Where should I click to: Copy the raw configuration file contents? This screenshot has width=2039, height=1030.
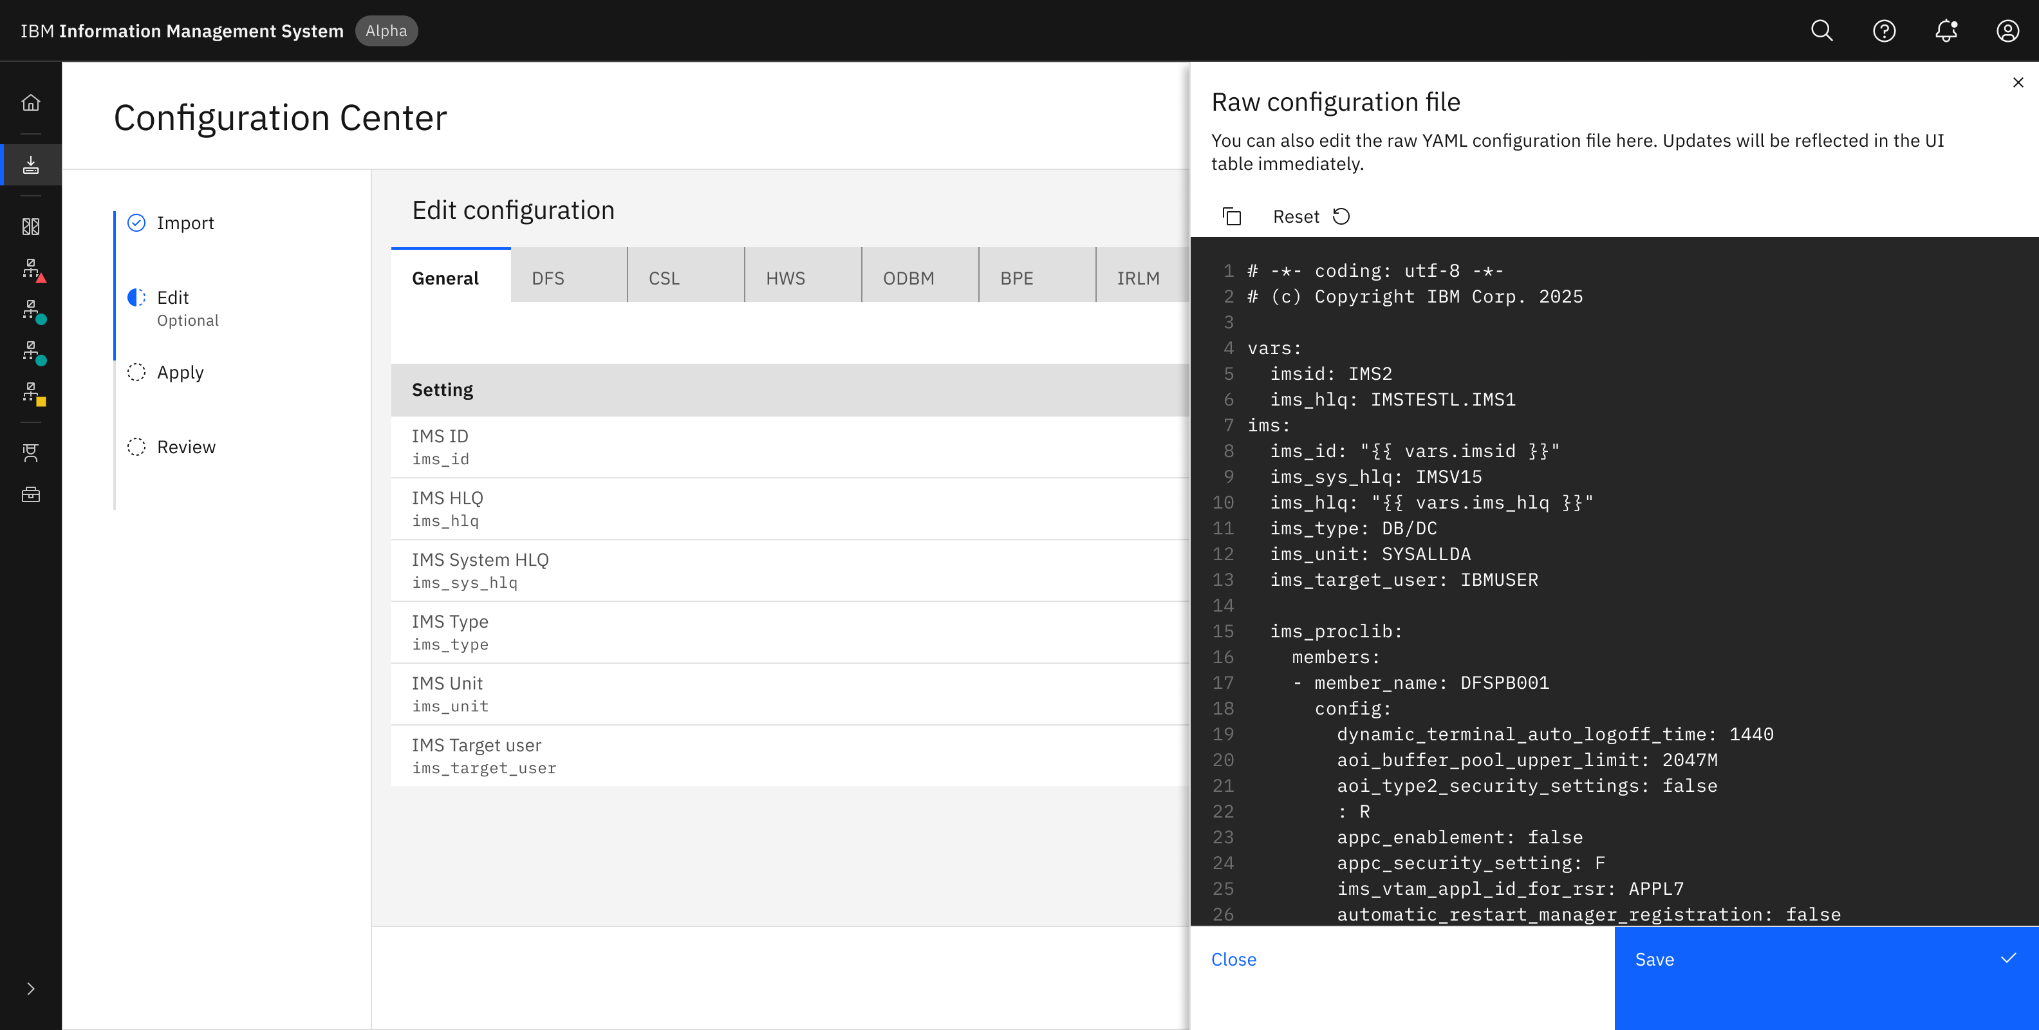1232,216
